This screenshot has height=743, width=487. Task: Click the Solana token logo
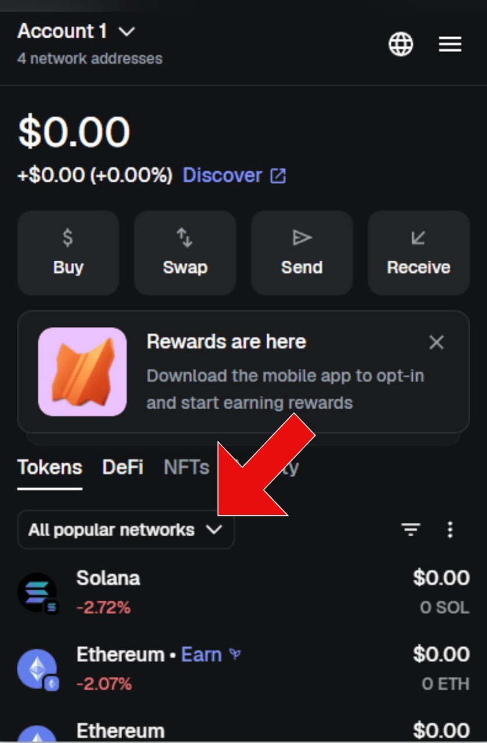[x=37, y=592]
